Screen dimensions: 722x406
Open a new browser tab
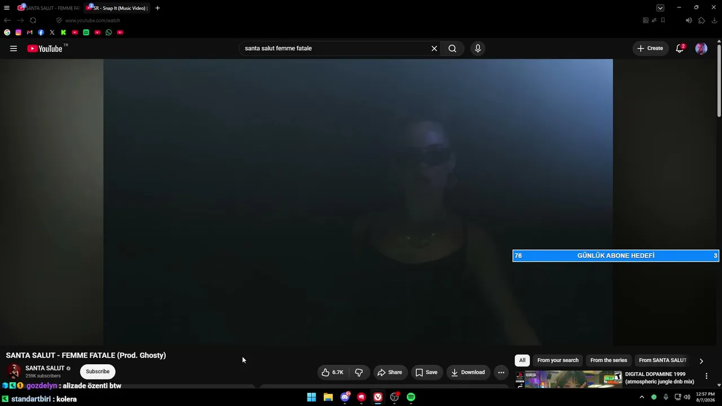[157, 8]
